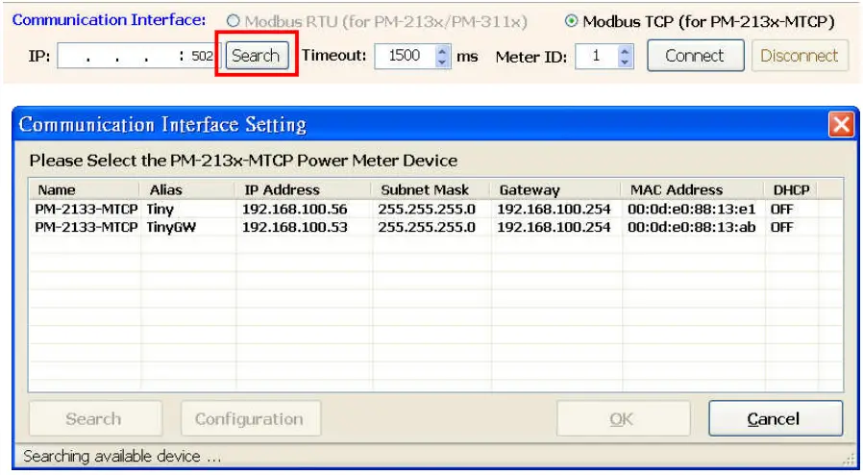Sort by the DHCP column header
The image size is (863, 475).
[792, 189]
